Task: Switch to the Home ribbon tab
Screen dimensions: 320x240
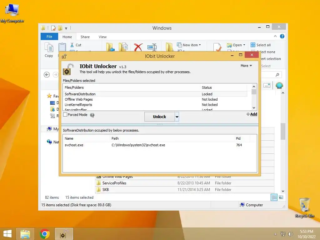Action: pos(67,37)
